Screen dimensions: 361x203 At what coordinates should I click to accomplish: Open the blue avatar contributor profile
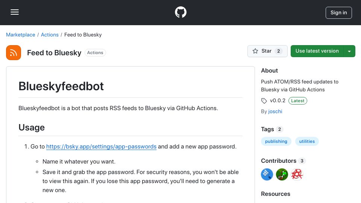(267, 174)
